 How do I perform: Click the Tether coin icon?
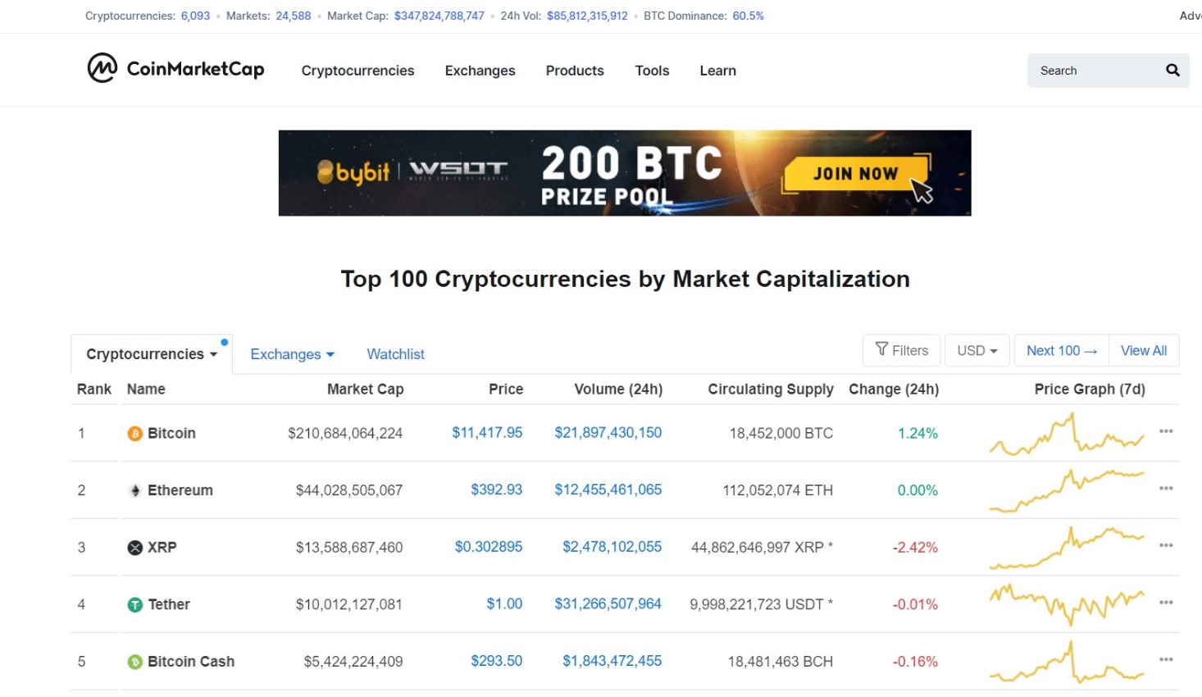135,605
